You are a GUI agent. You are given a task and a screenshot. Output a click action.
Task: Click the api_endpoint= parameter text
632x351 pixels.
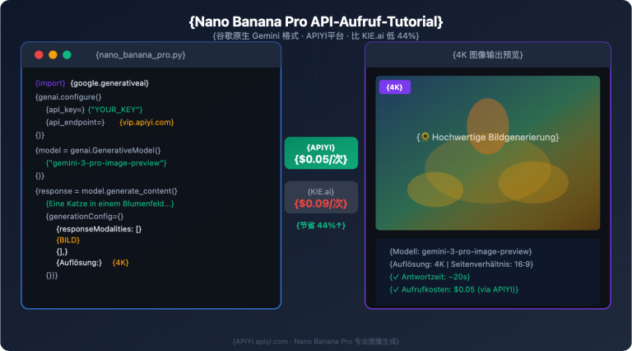[x=76, y=122]
